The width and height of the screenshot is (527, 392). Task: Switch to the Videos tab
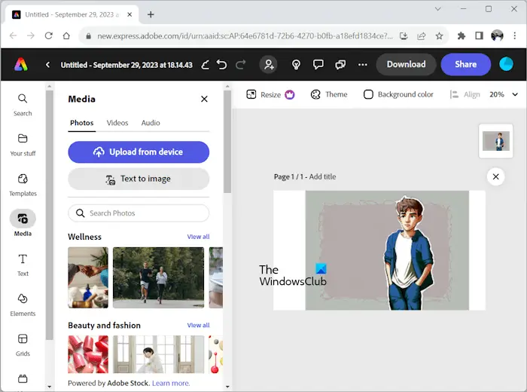(117, 123)
